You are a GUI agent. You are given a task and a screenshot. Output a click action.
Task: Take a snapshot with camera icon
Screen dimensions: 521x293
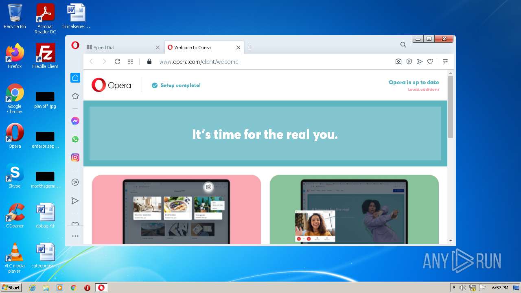(398, 61)
